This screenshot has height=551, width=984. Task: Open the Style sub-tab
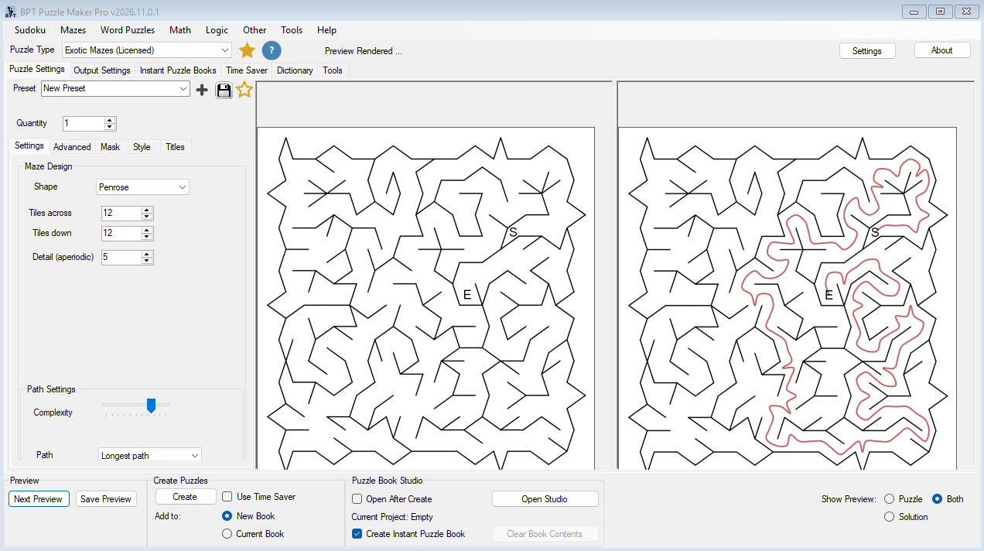[142, 147]
